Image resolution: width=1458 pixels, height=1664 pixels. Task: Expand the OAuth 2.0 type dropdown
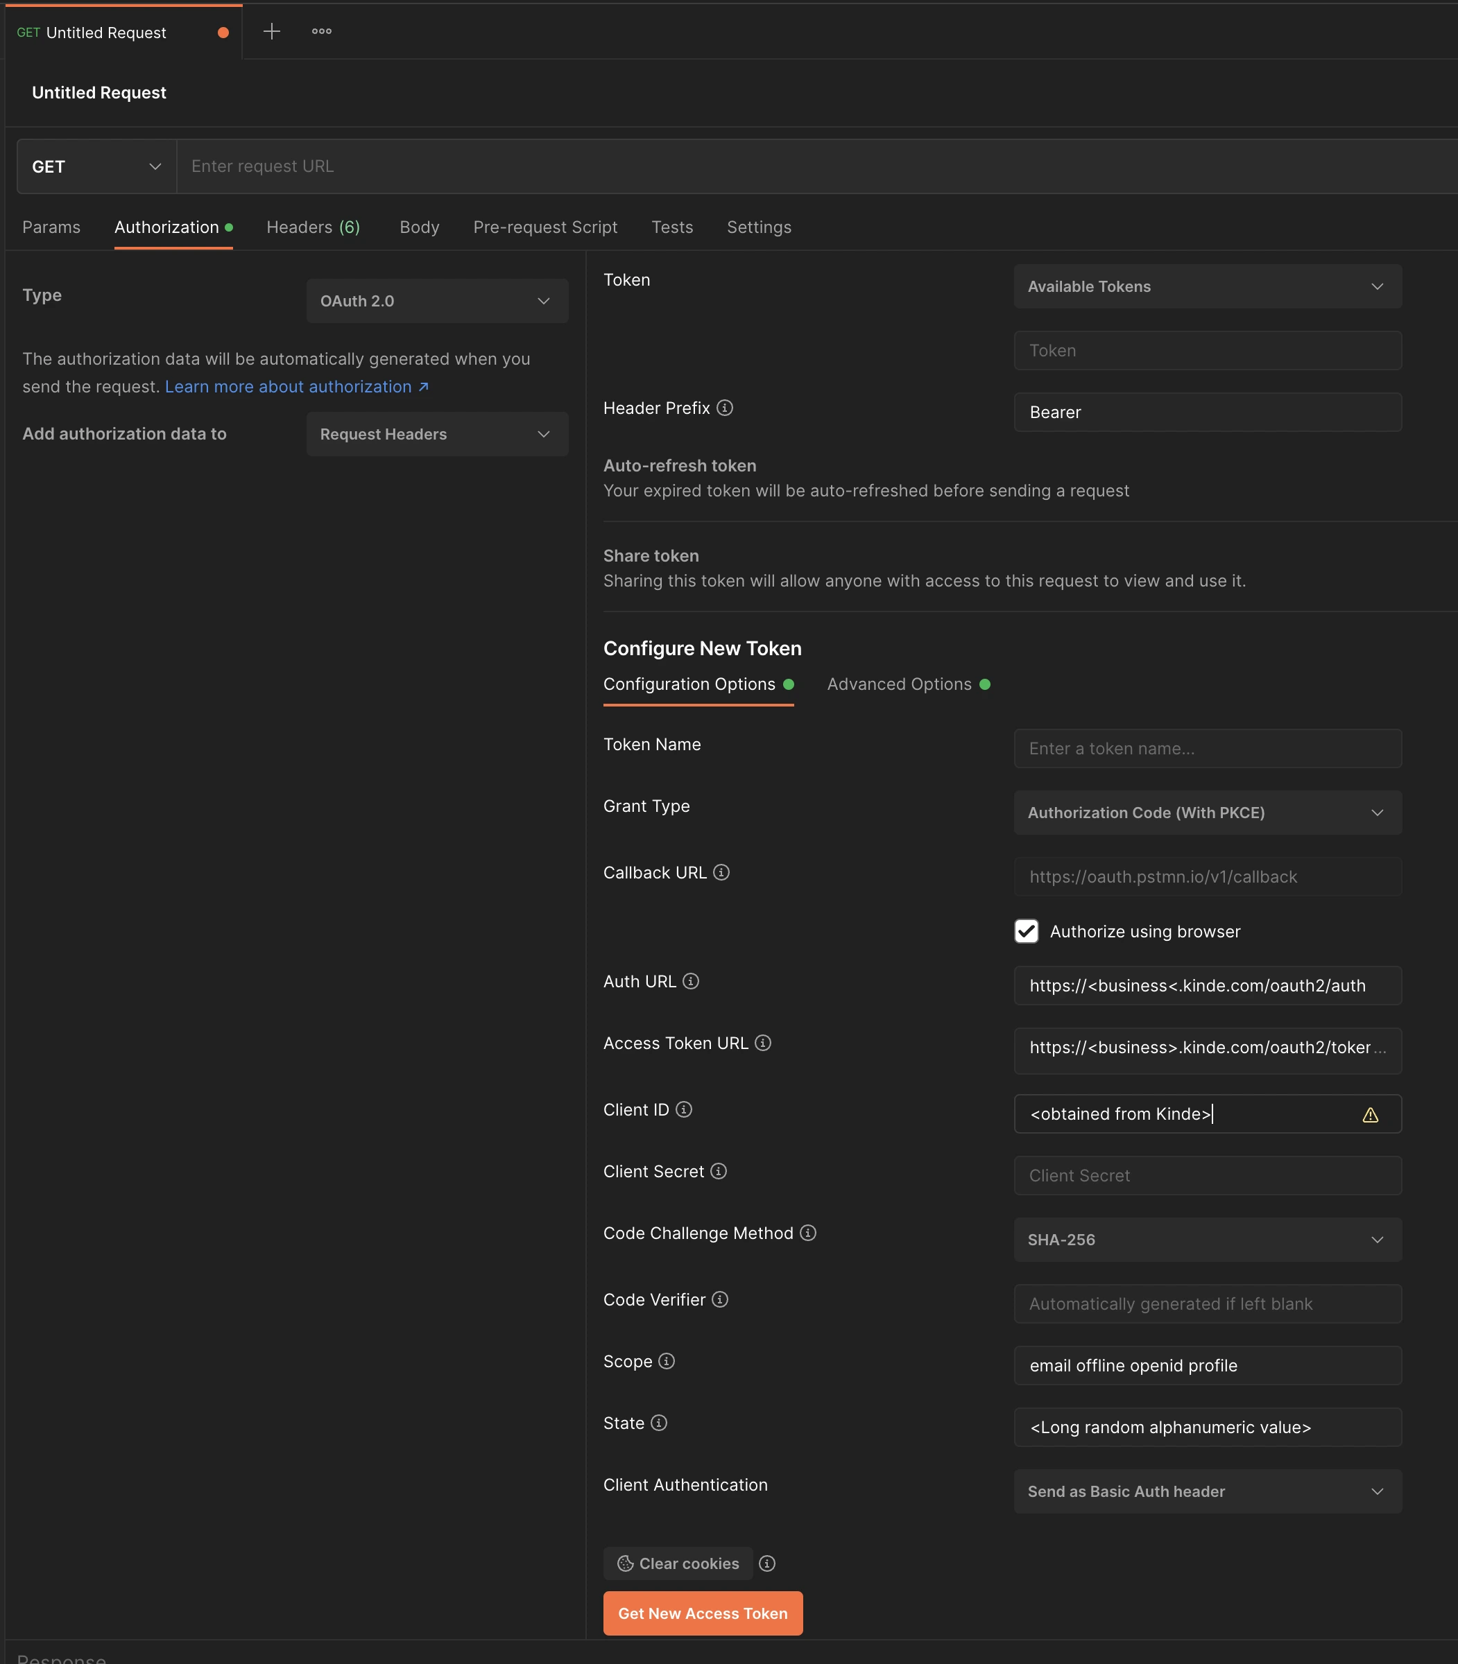click(437, 302)
